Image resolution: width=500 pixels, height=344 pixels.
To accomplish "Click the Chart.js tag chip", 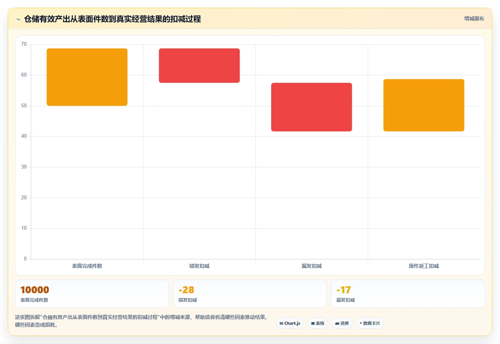I will point(290,323).
